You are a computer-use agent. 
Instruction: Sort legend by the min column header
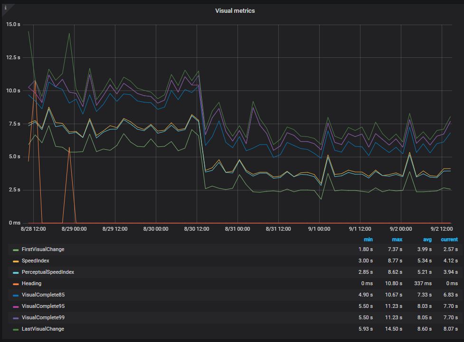click(x=368, y=240)
